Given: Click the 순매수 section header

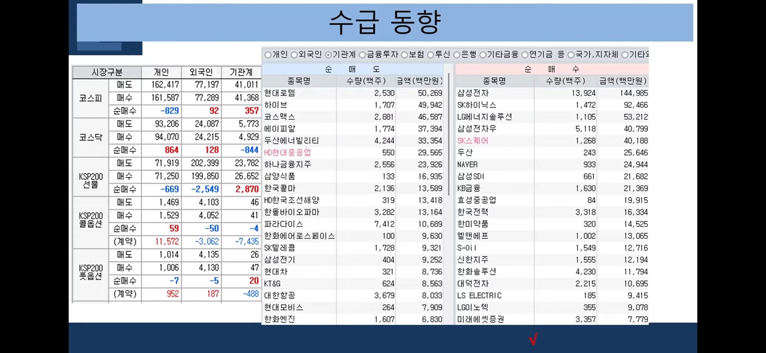Looking at the screenshot, I should coord(552,69).
